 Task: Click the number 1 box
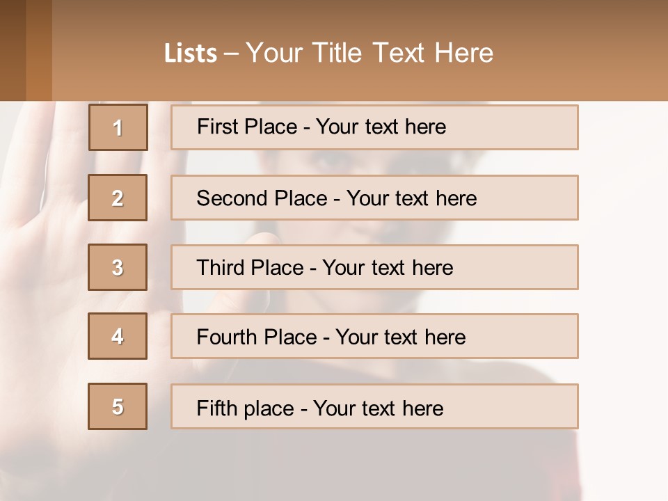pos(118,127)
